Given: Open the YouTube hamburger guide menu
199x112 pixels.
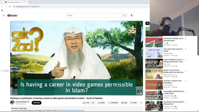Looking at the screenshot, I should coord(4,15).
